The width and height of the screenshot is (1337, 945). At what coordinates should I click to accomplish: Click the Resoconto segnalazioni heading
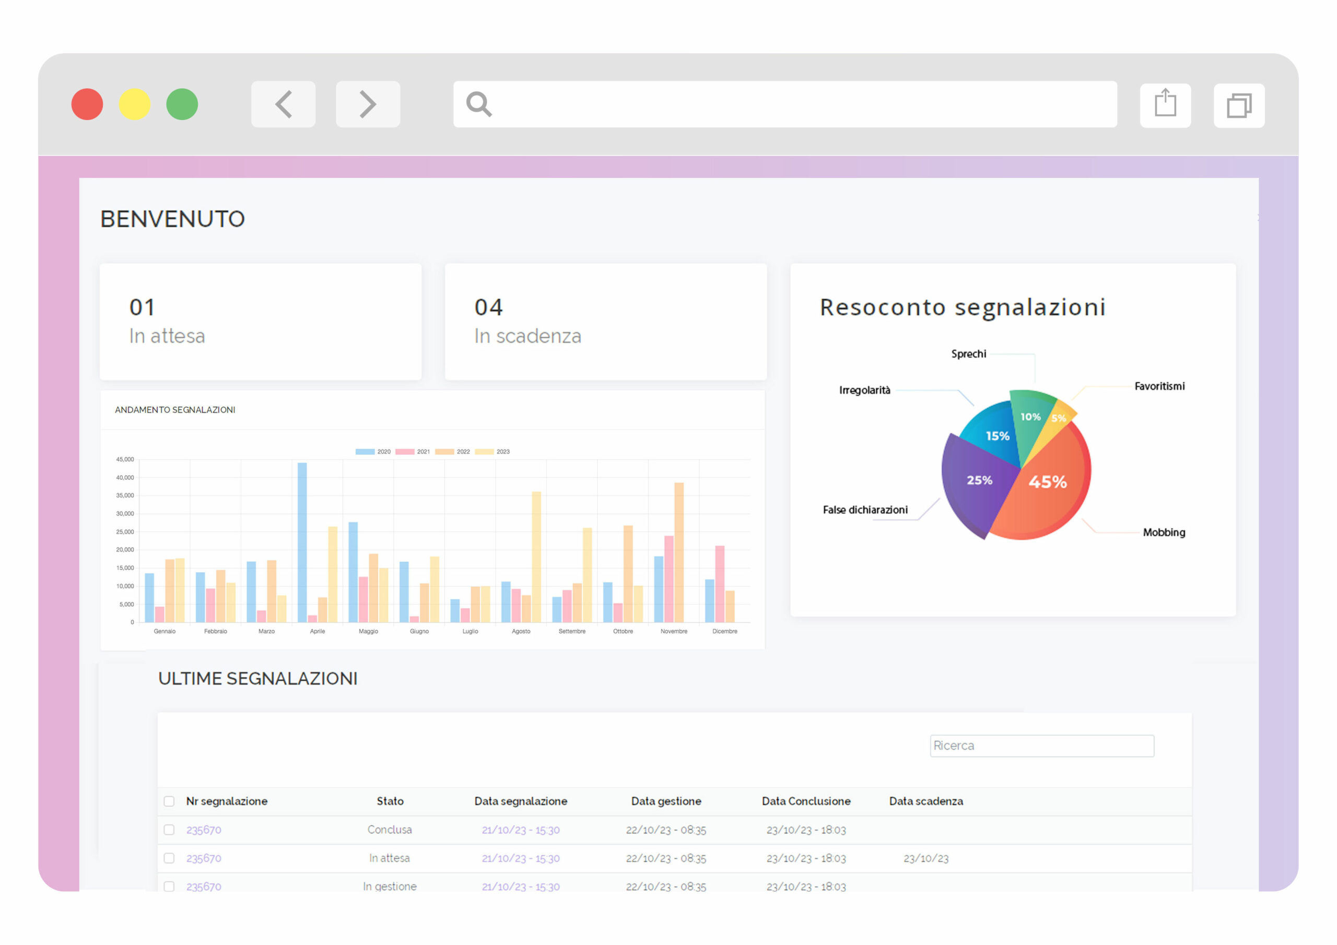pyautogui.click(x=963, y=308)
